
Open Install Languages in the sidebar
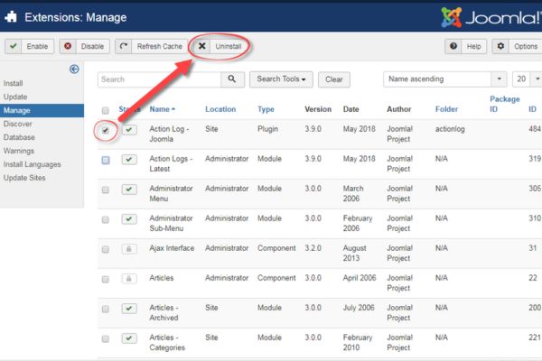[33, 164]
